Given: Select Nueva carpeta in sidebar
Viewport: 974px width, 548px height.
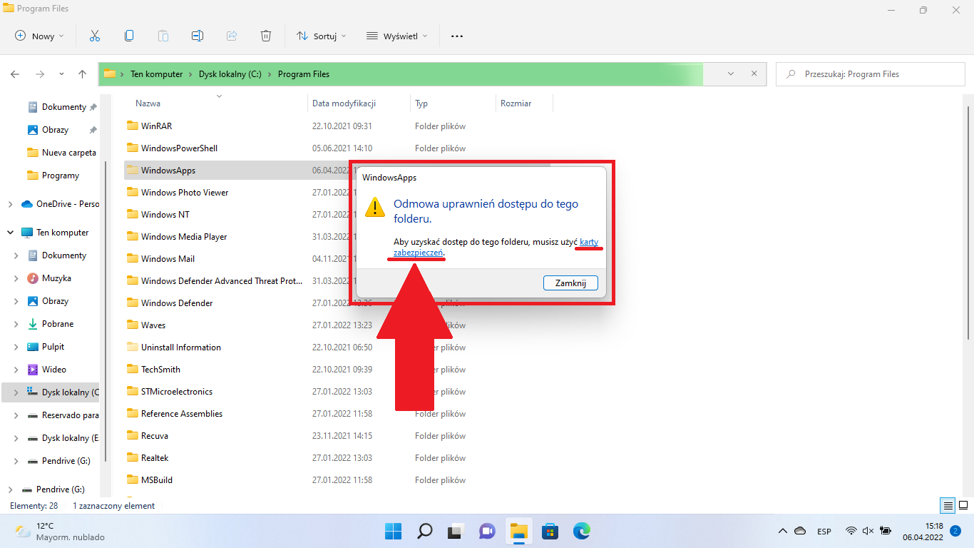Looking at the screenshot, I should pos(61,153).
